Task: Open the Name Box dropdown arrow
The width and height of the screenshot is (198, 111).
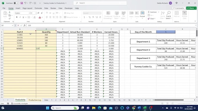Action: point(13,26)
